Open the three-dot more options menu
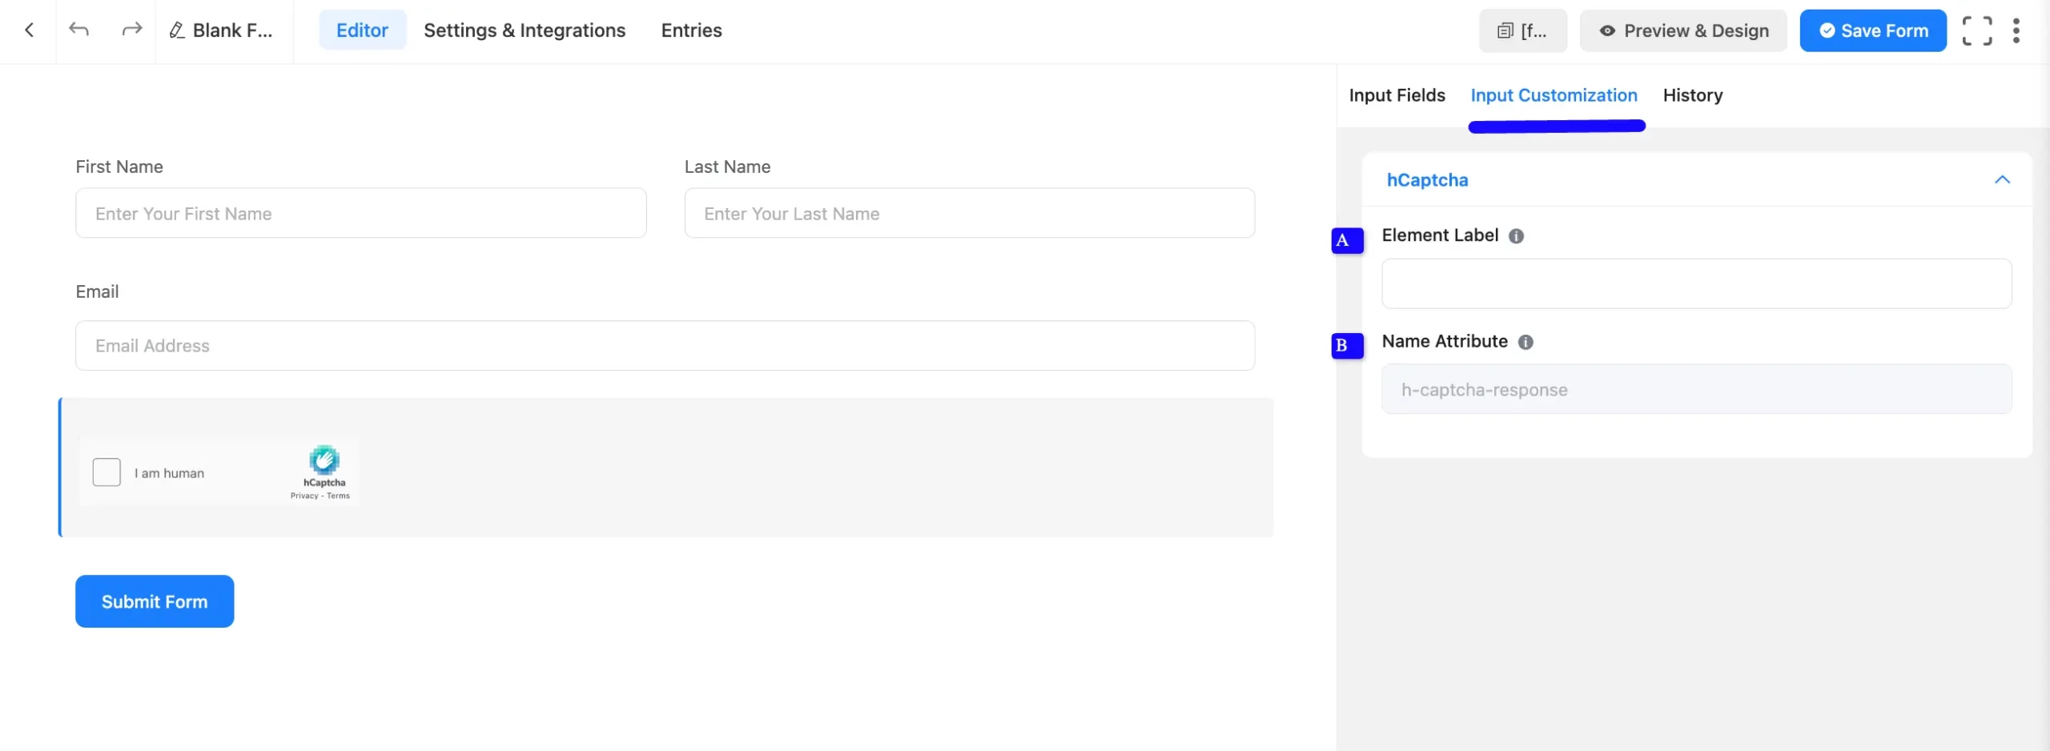The height and width of the screenshot is (751, 2050). (x=2016, y=30)
